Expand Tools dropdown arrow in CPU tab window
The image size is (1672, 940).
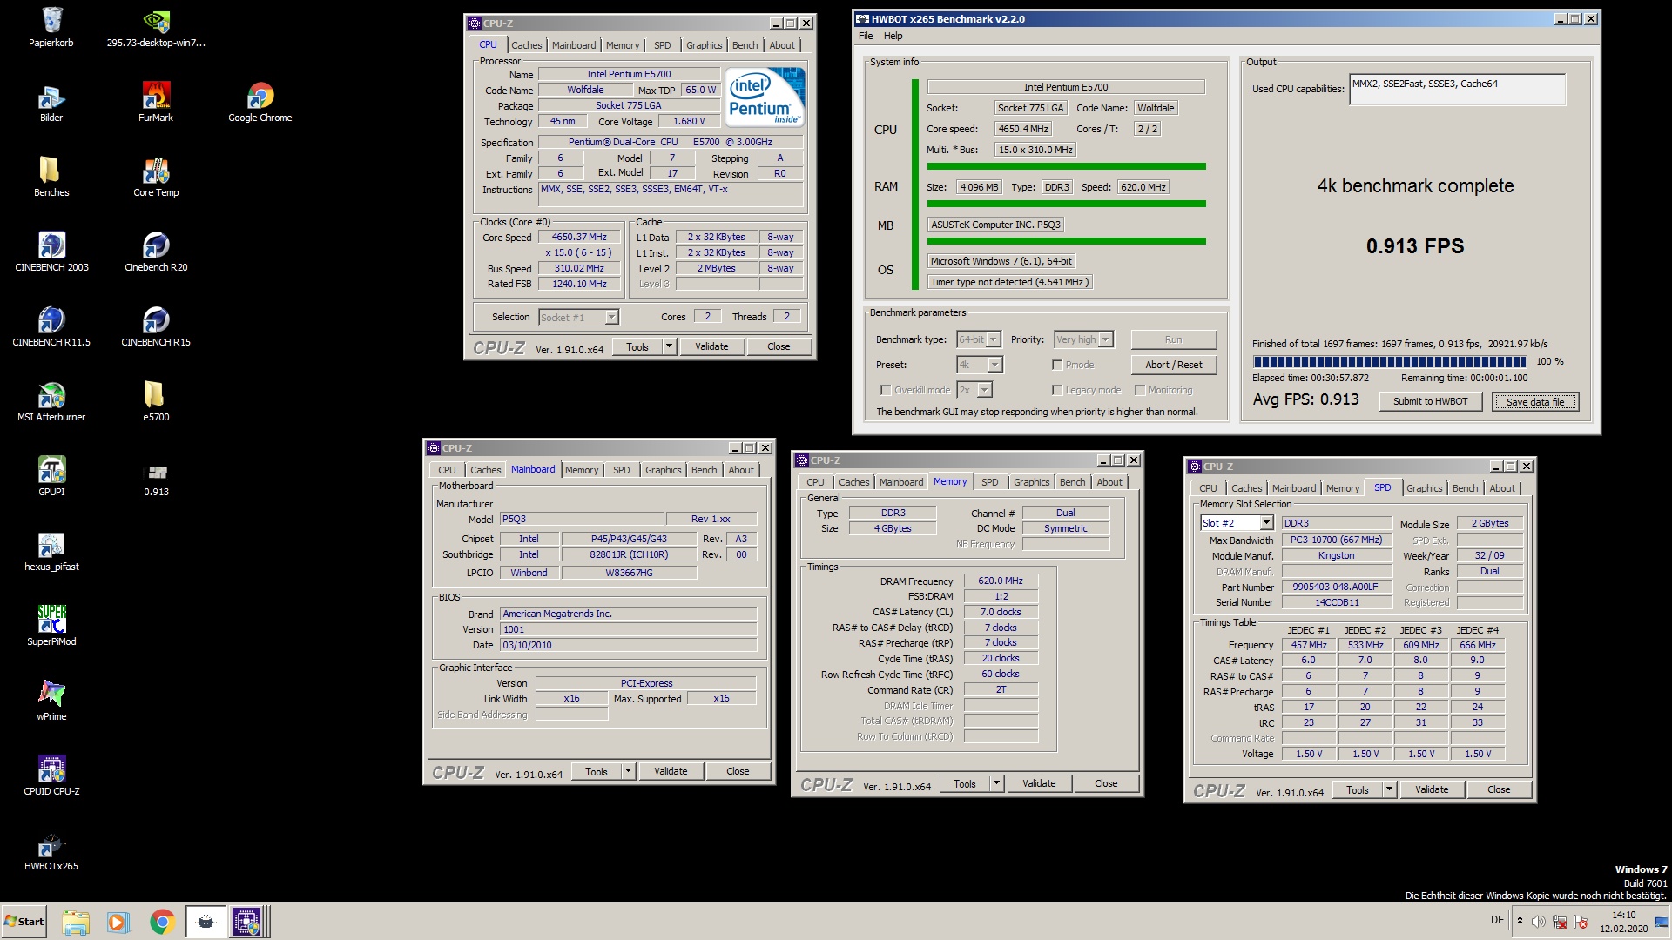click(669, 346)
